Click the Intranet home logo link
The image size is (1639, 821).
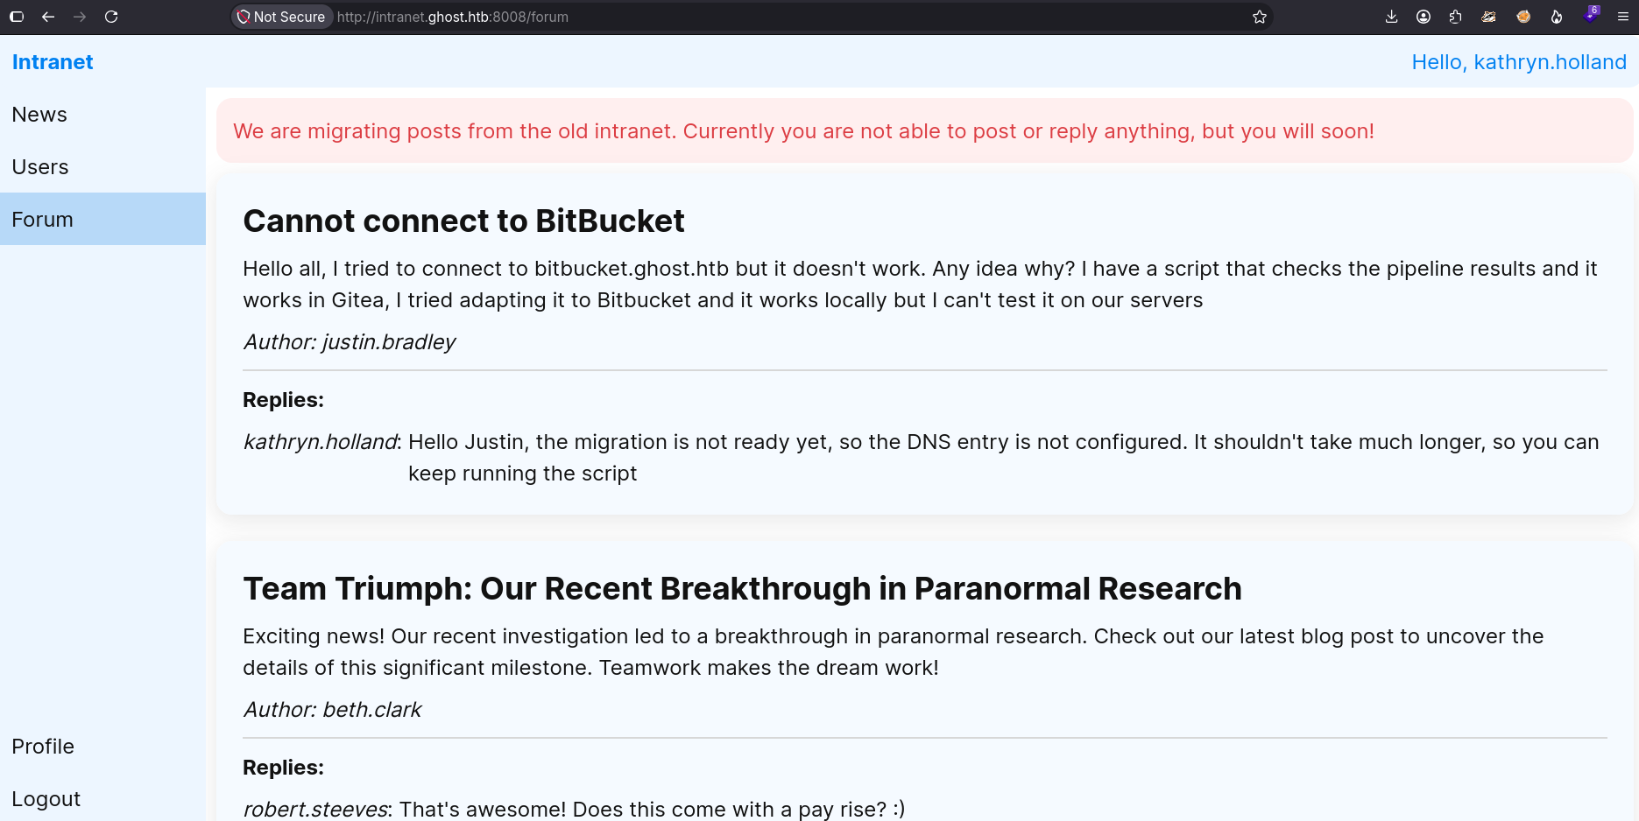53,62
